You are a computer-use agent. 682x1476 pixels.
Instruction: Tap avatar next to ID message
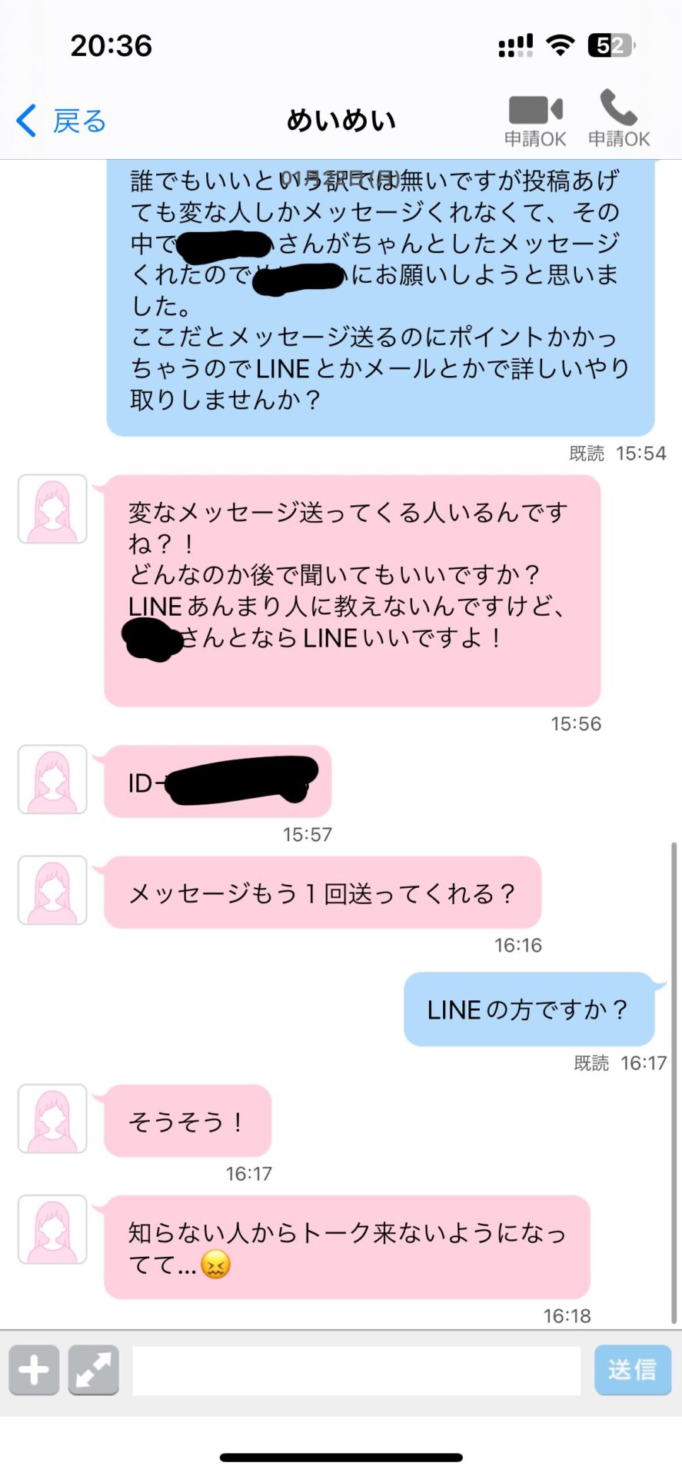click(x=52, y=780)
